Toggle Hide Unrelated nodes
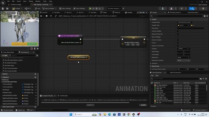Screen dimensions: 209x117 pos(48,8)
